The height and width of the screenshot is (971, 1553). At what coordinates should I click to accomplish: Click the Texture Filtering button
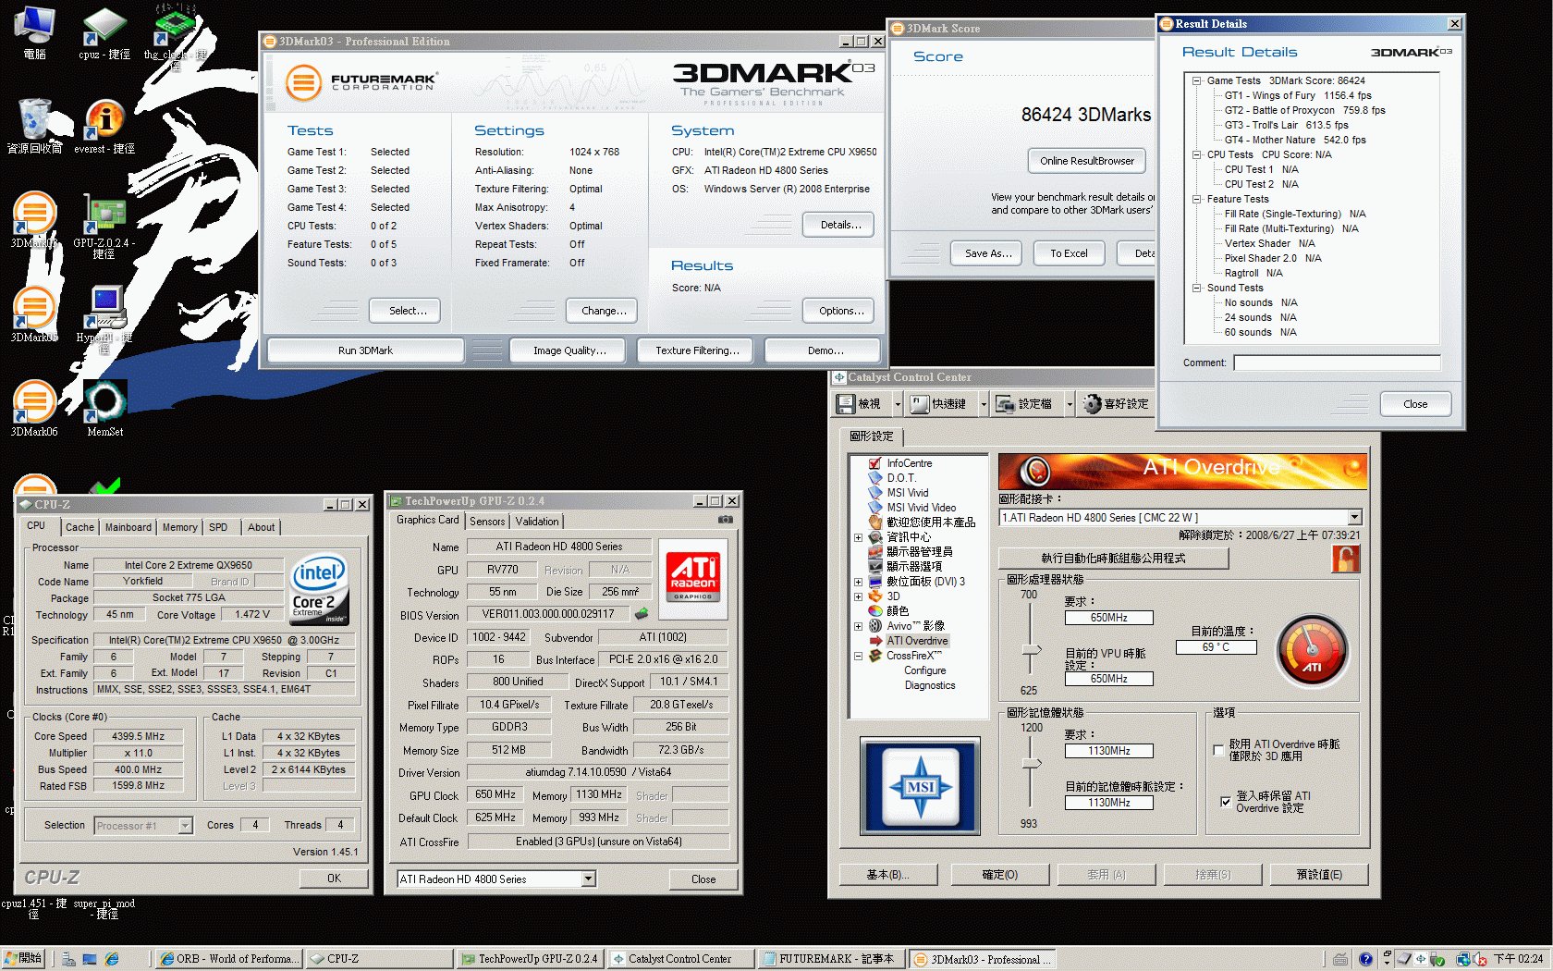pos(697,350)
